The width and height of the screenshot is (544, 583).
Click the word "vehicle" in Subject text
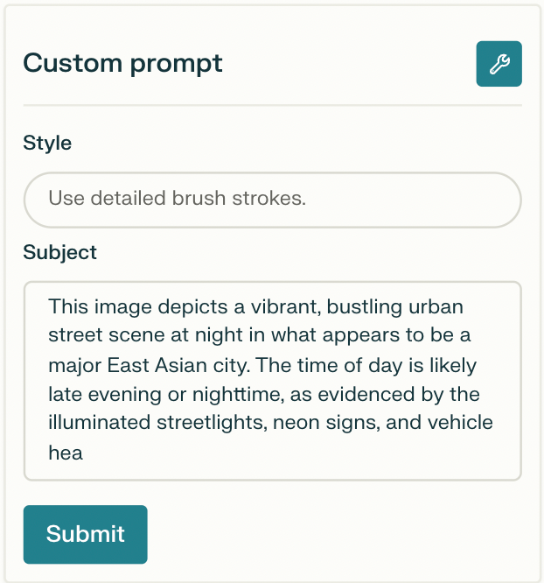pyautogui.click(x=460, y=423)
